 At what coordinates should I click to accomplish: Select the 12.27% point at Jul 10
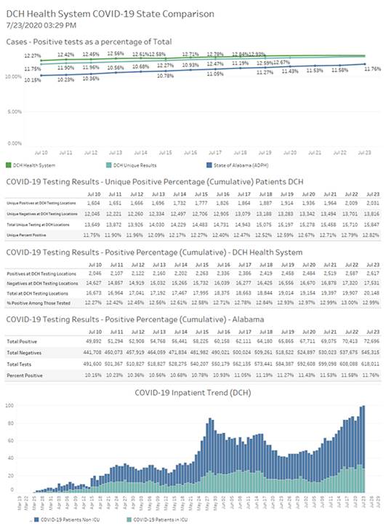[41, 60]
